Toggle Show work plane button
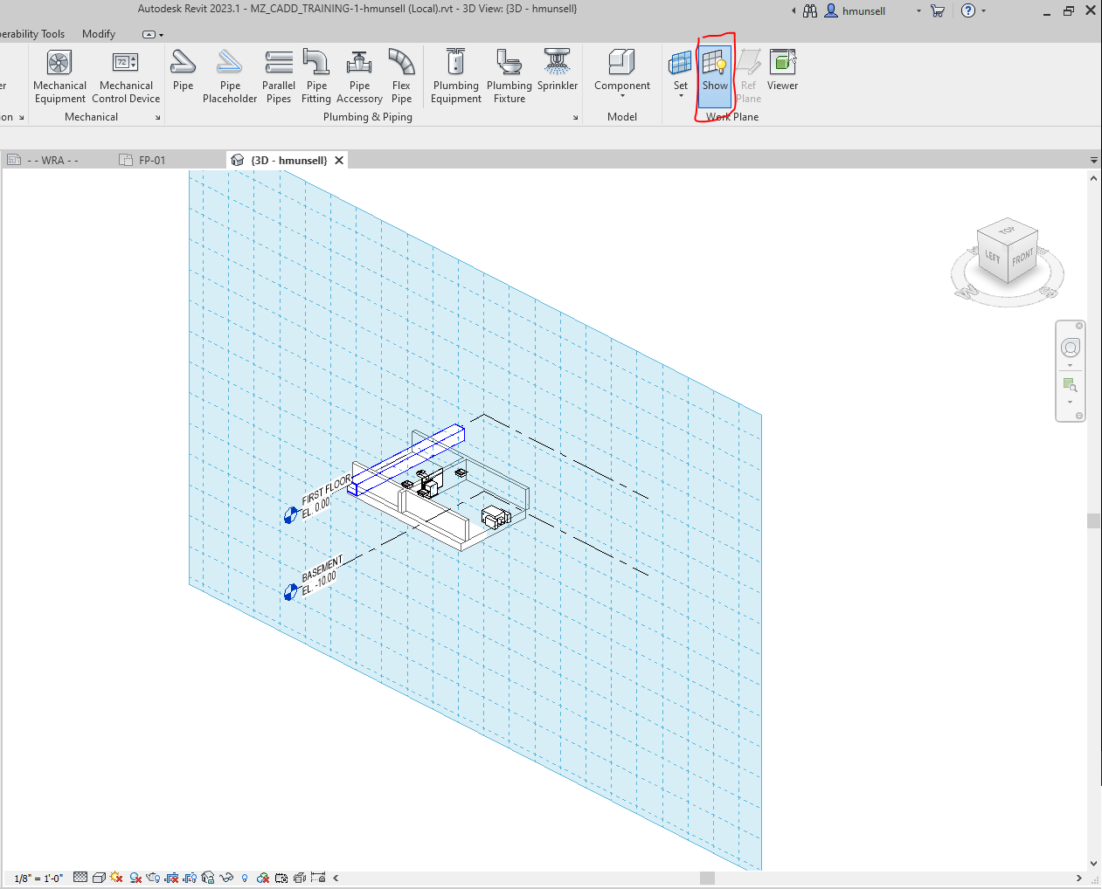 [715, 77]
